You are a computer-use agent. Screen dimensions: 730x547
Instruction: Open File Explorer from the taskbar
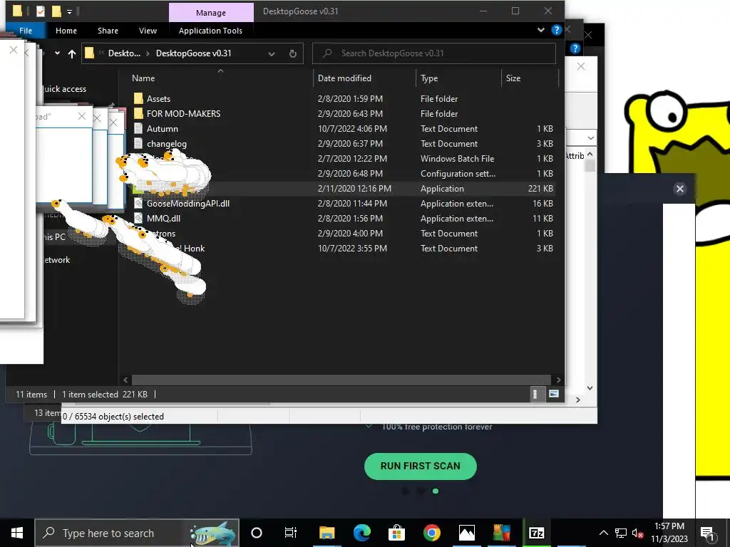click(327, 533)
